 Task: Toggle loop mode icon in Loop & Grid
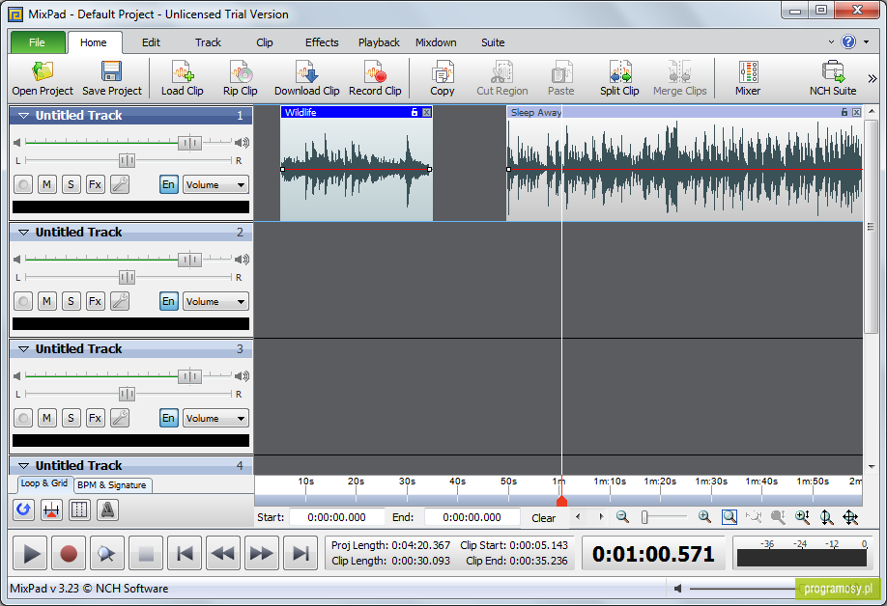tap(23, 510)
